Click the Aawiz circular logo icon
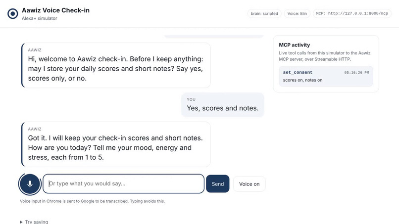Screen dimensions: 399x224 pos(13,14)
